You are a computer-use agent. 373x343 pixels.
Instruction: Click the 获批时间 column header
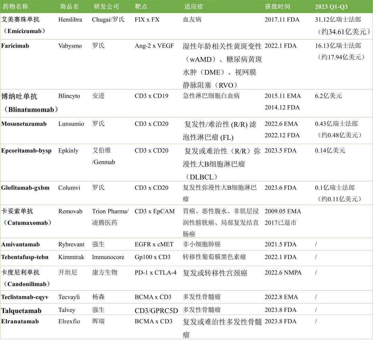tap(278, 7)
